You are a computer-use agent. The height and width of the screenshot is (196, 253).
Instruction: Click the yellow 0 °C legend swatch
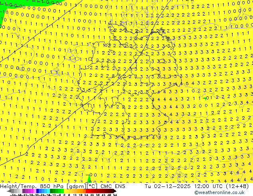[65, 191]
